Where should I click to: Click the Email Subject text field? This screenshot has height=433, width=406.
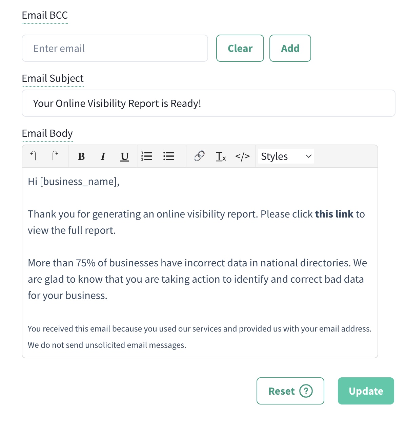click(208, 103)
